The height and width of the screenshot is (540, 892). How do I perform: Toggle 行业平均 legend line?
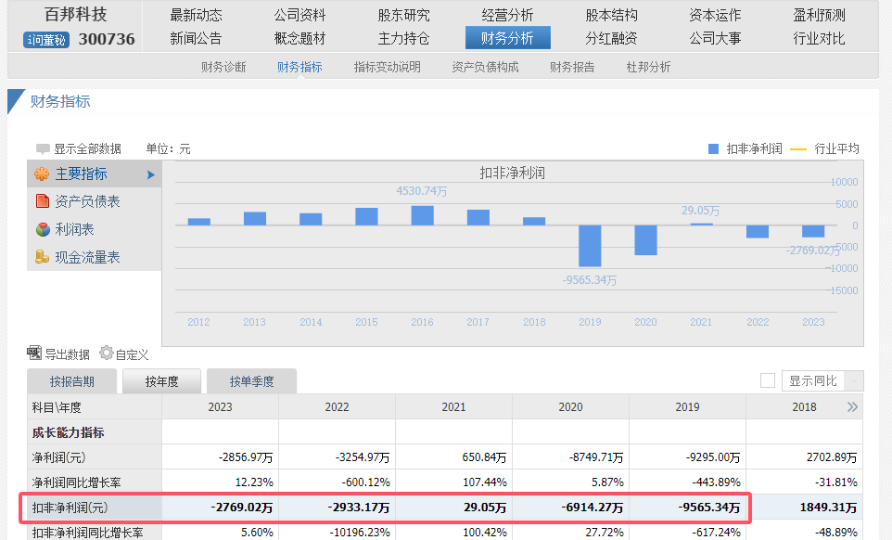tap(798, 148)
